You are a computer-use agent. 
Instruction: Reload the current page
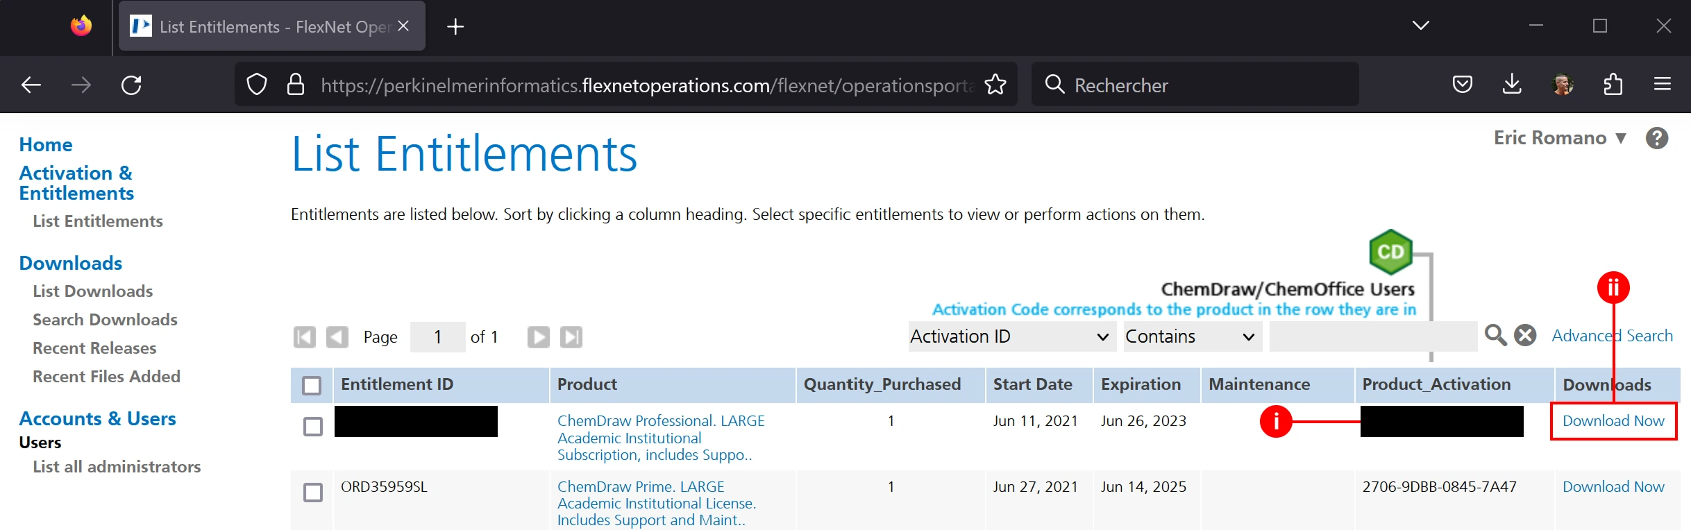coord(131,85)
